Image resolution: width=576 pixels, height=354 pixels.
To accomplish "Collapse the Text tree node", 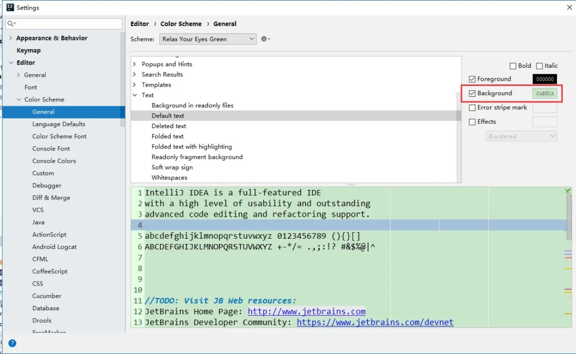I will (x=134, y=95).
